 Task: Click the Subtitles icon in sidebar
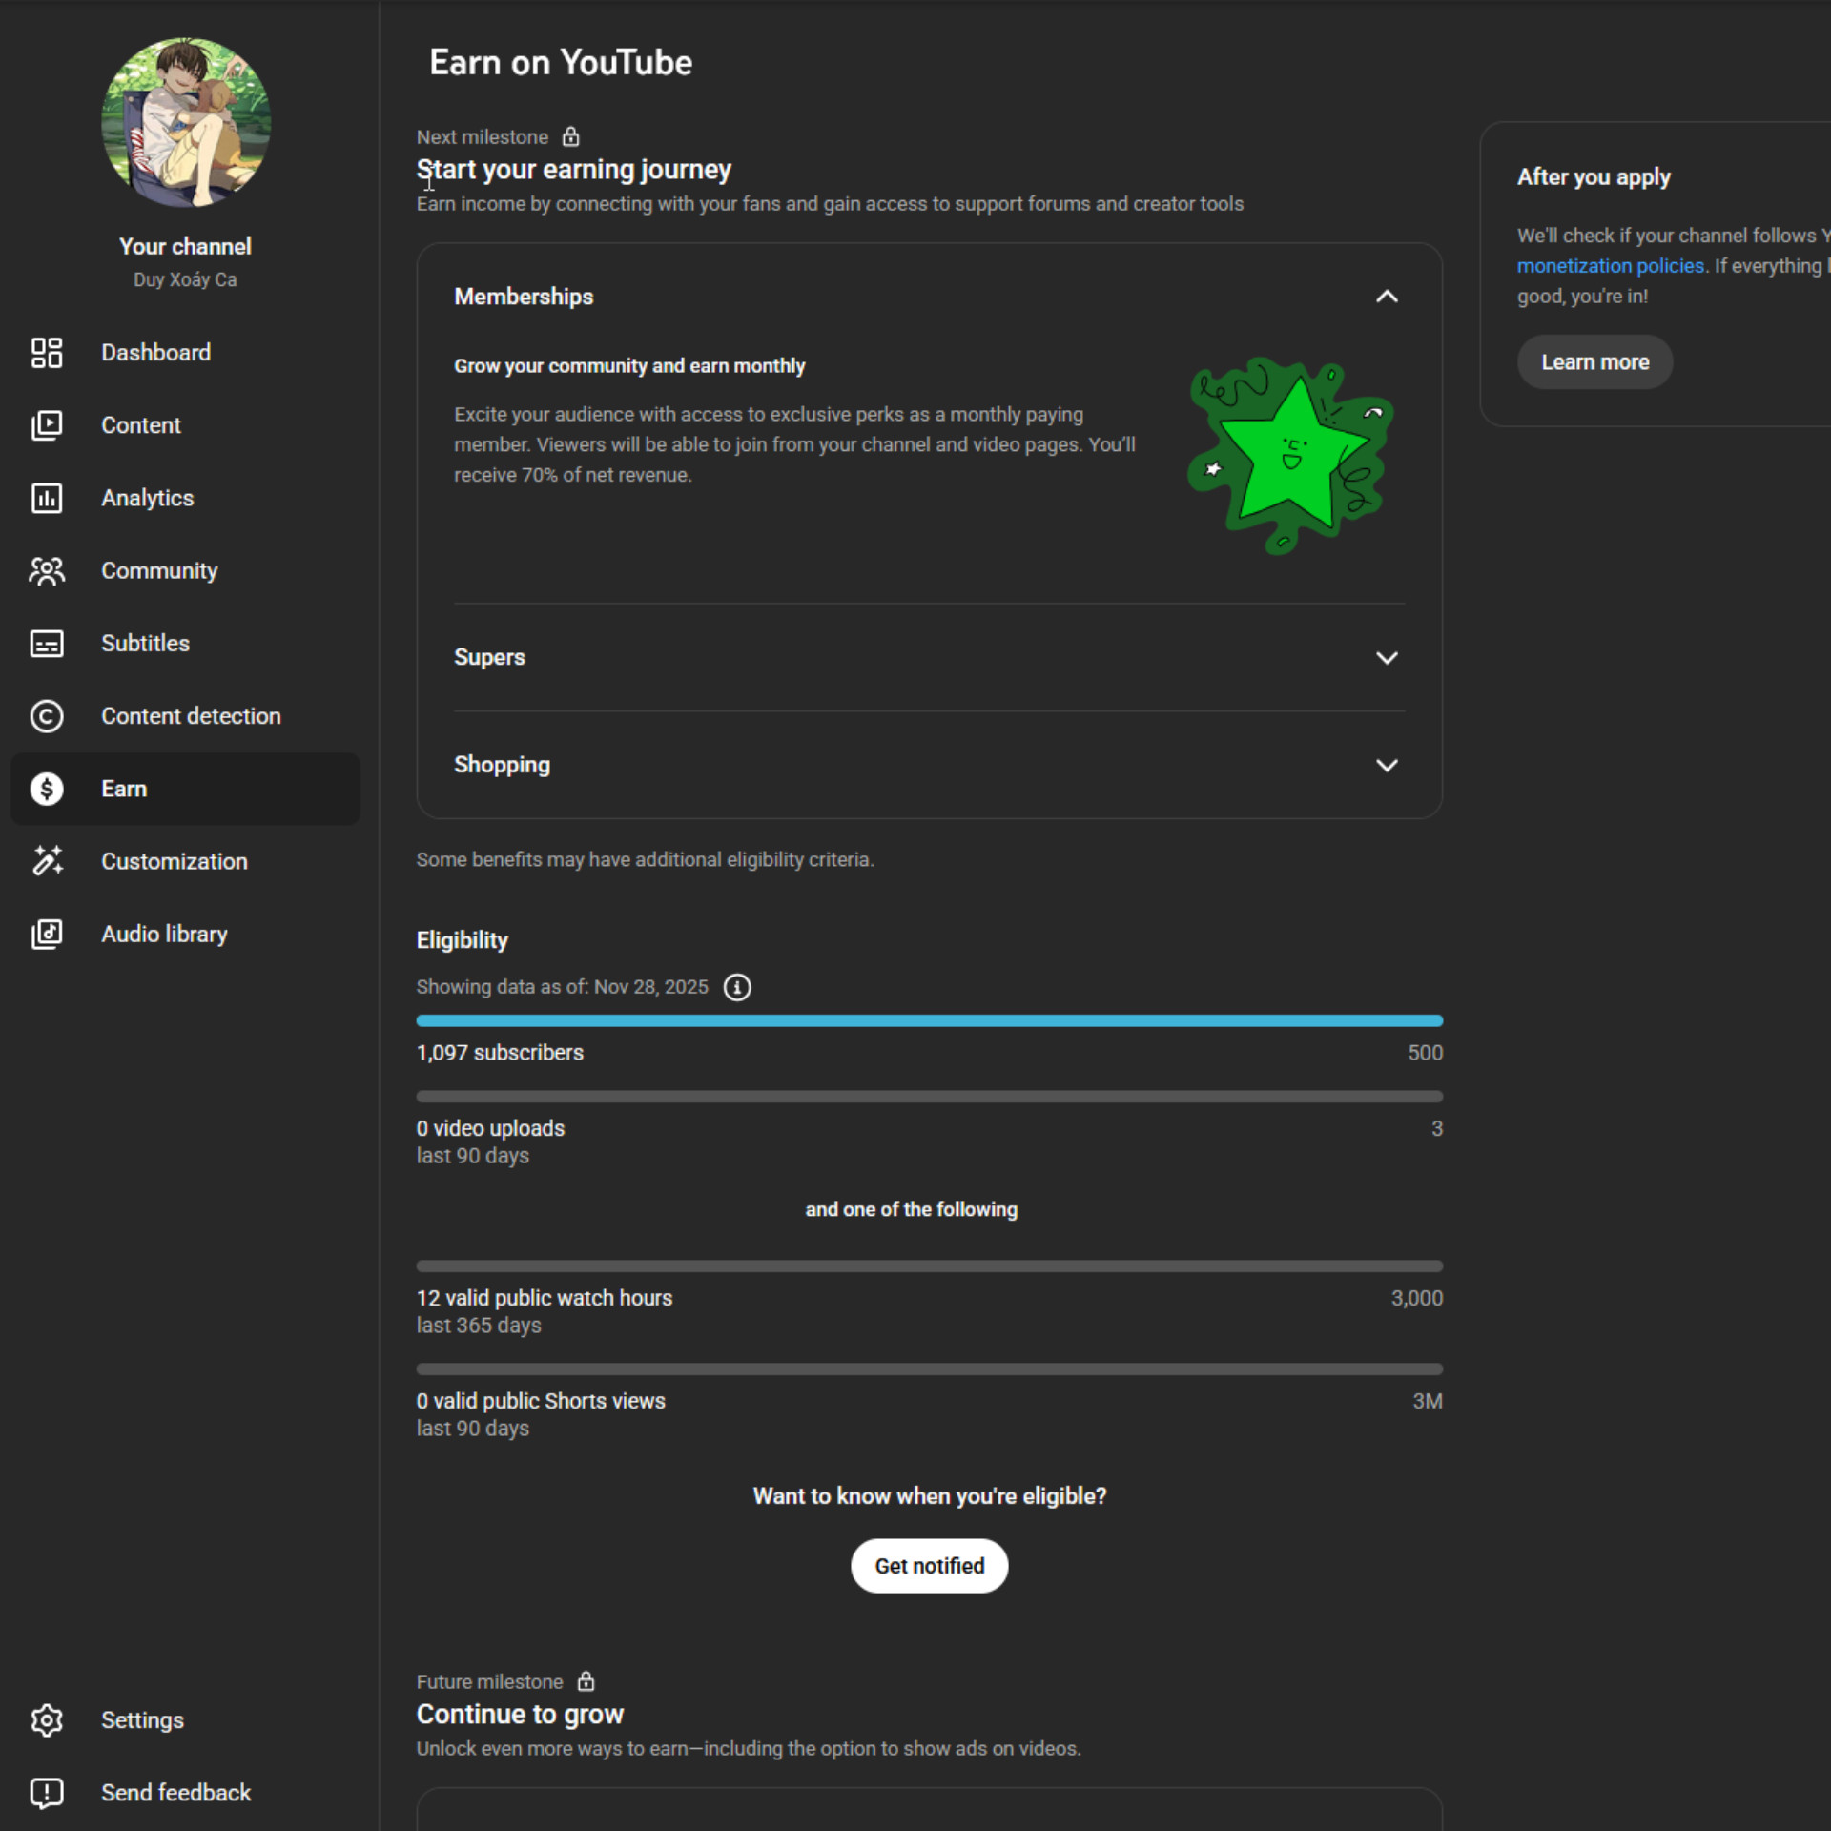click(x=46, y=644)
